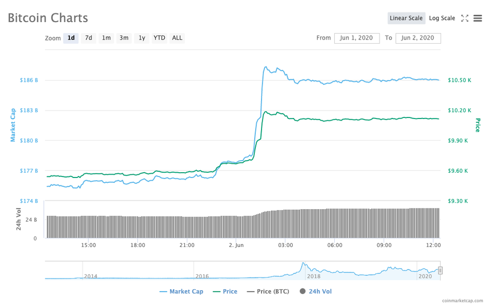The width and height of the screenshot is (500, 306).
Task: Select the 7d zoom range
Action: (88, 38)
